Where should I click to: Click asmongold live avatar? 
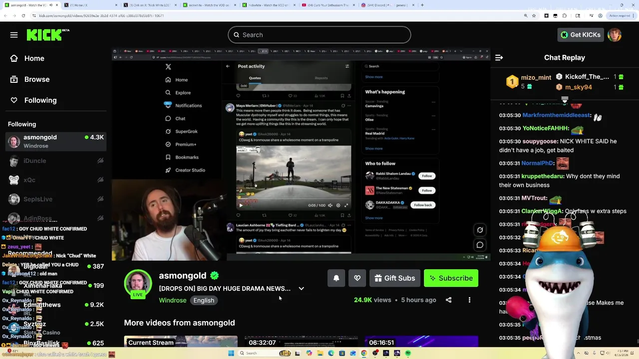click(x=138, y=284)
